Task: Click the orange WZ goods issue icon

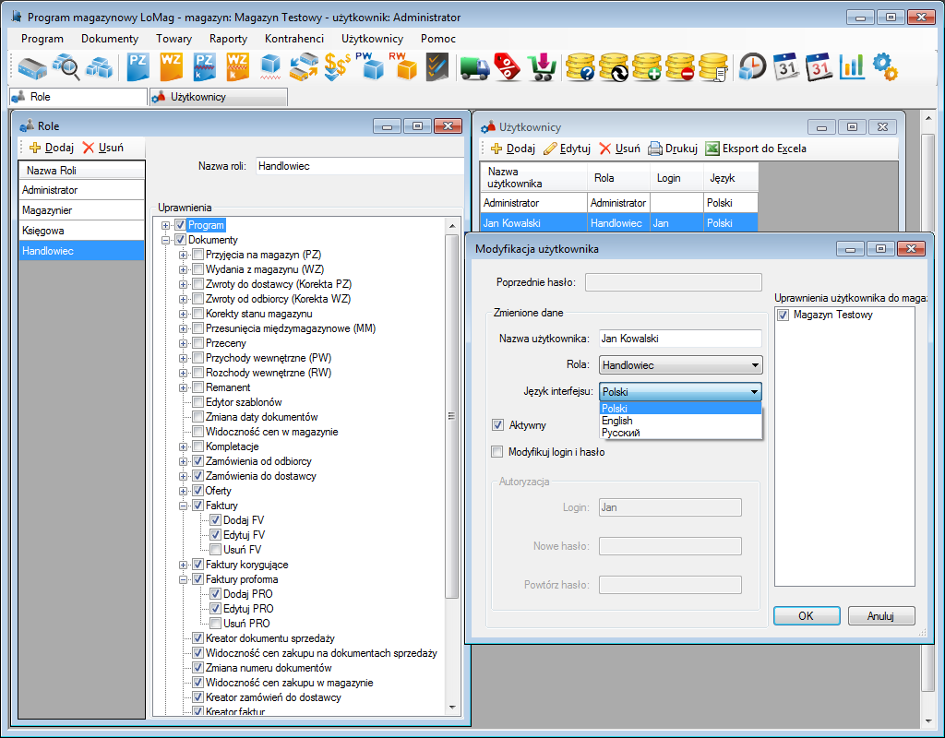Action: [x=171, y=66]
